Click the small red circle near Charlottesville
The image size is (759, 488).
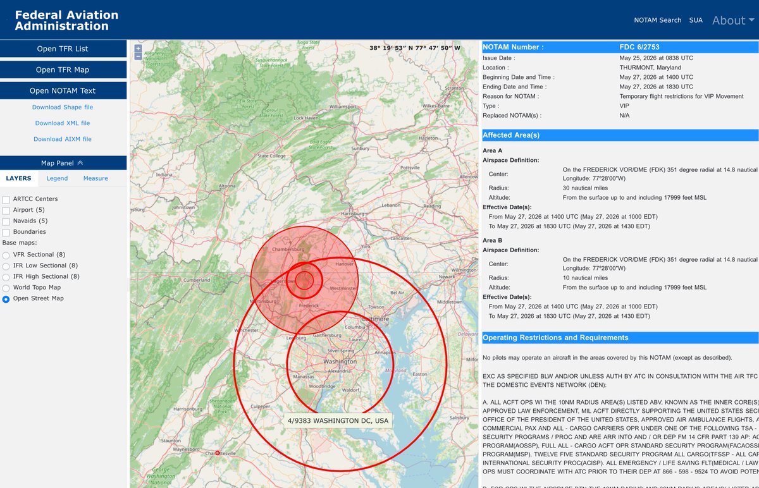click(x=217, y=453)
